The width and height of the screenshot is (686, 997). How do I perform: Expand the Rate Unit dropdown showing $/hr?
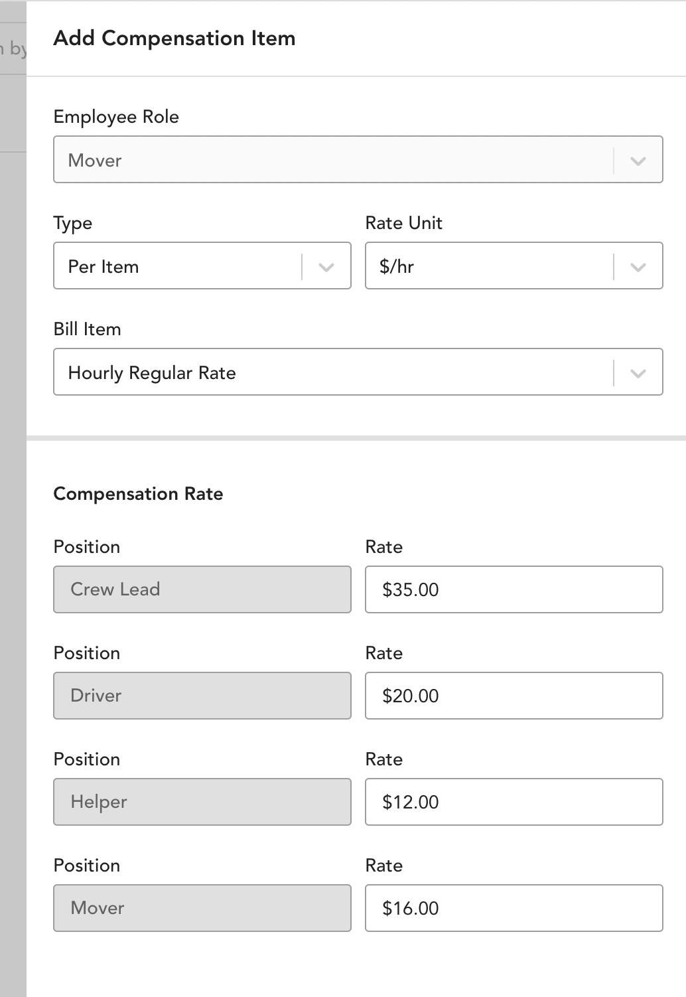[x=514, y=266]
